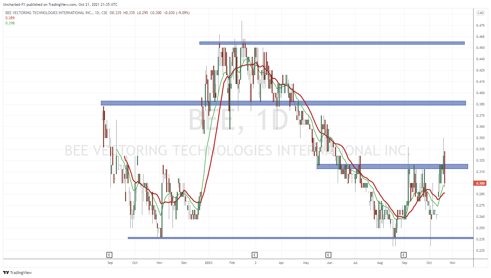
Task: Click the earnings E marker above Sep 2020
Action: pyautogui.click(x=109, y=255)
